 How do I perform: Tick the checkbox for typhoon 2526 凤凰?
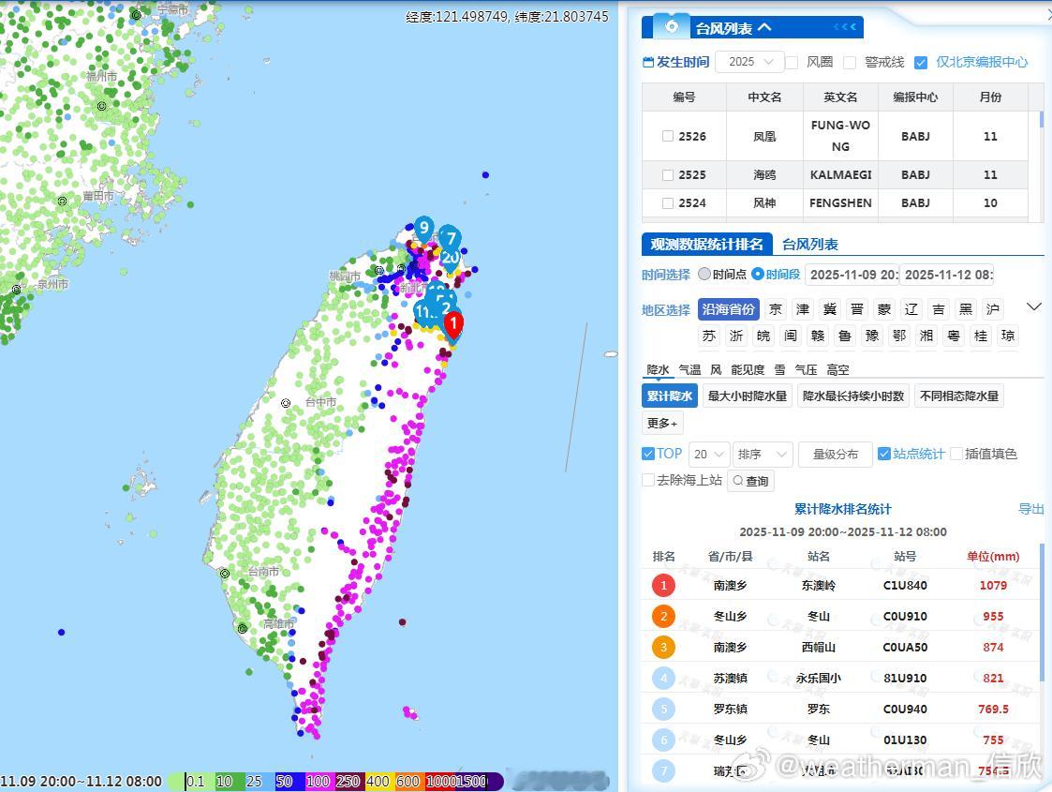pyautogui.click(x=668, y=136)
